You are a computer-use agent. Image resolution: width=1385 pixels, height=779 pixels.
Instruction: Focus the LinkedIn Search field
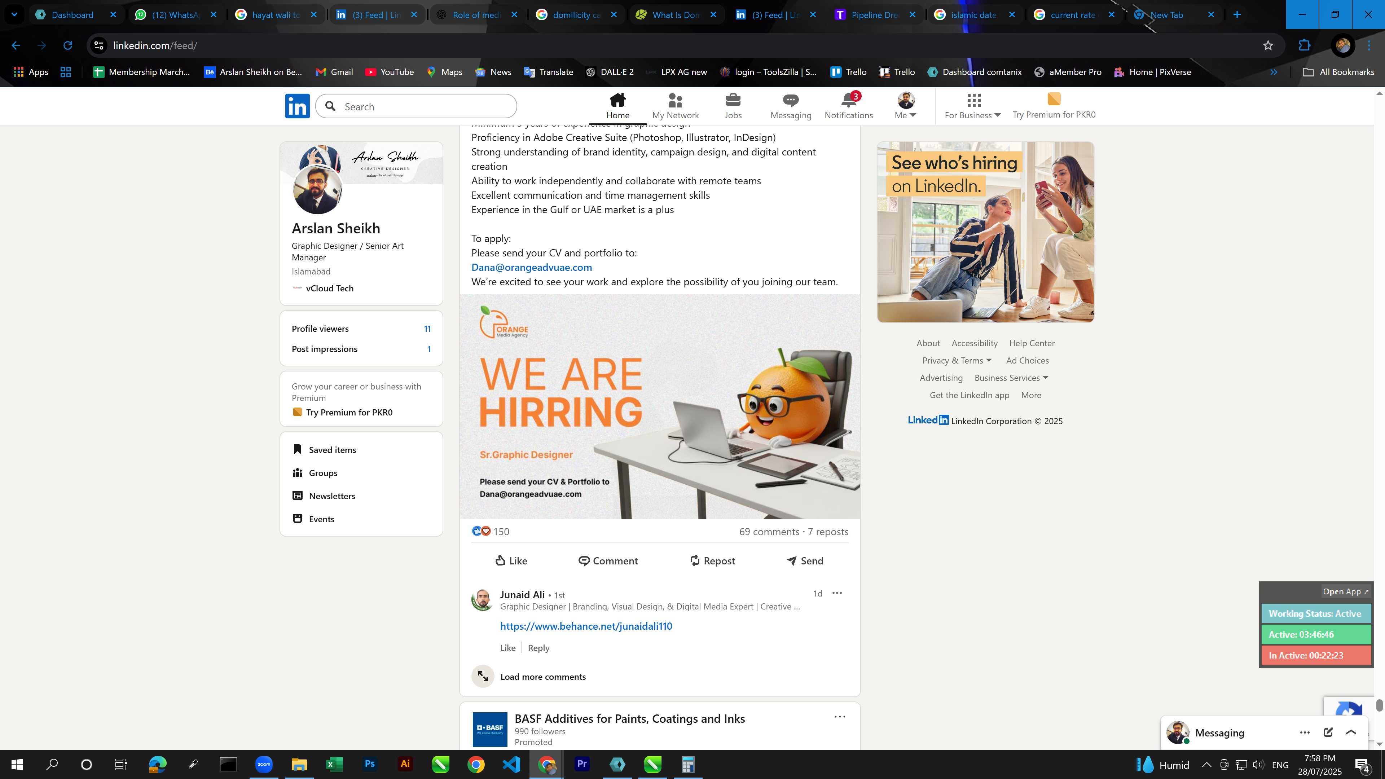click(x=416, y=106)
